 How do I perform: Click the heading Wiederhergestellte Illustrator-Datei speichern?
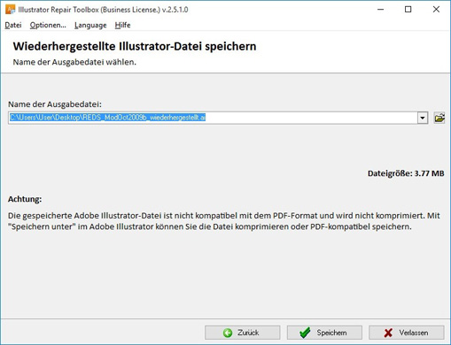135,46
